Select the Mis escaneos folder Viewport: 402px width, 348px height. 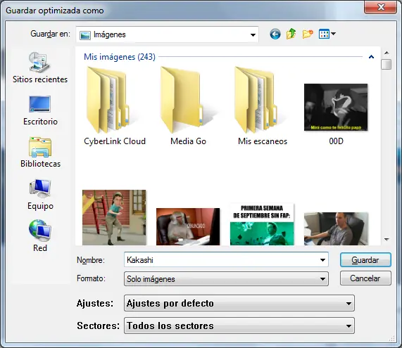(263, 106)
